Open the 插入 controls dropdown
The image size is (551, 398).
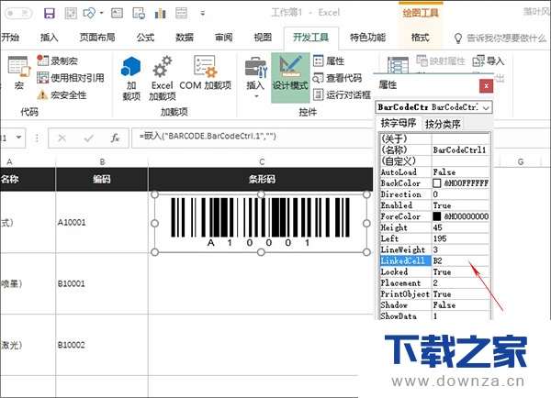click(255, 78)
